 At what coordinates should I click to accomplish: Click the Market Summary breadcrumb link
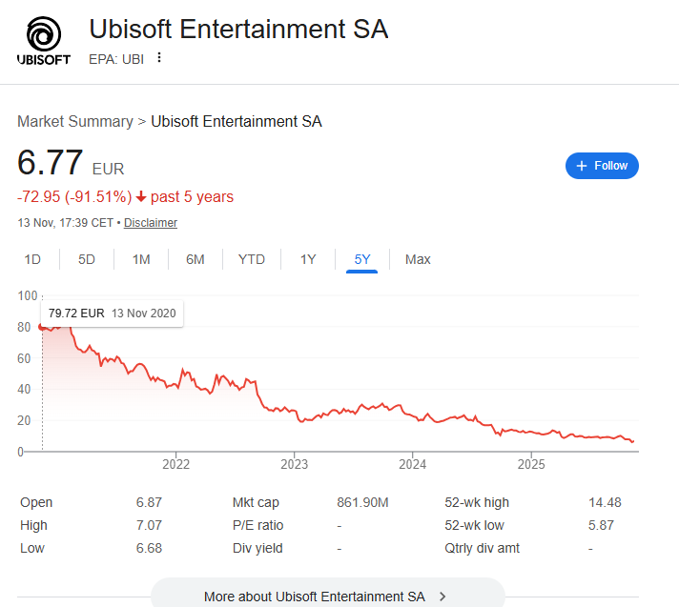75,121
